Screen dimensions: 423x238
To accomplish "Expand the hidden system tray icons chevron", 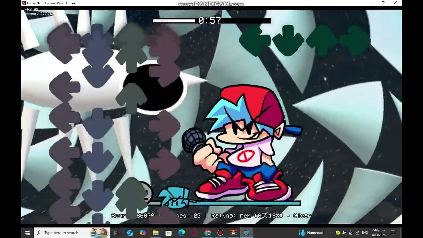I will [331, 233].
